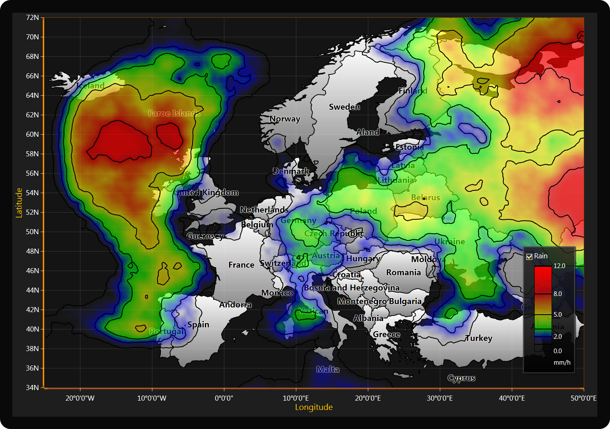Click the France country label

pyautogui.click(x=241, y=265)
